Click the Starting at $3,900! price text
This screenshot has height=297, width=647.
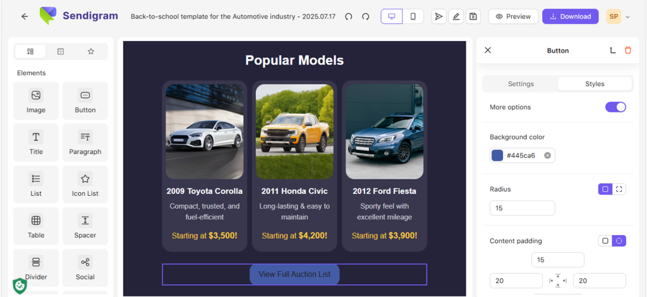[384, 236]
